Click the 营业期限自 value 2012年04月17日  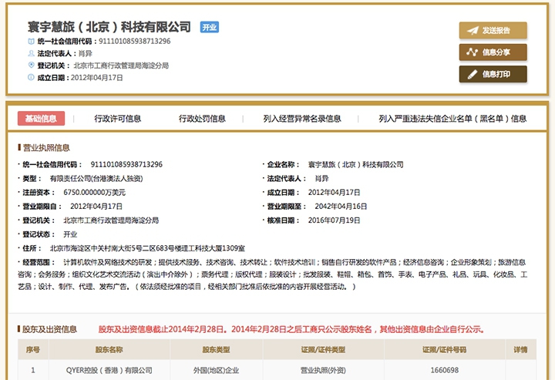[96, 207]
